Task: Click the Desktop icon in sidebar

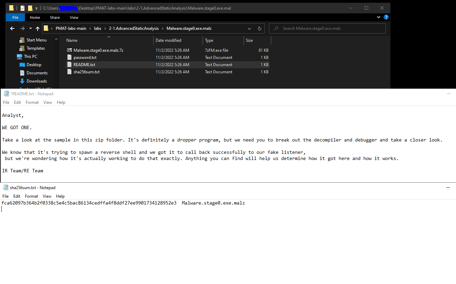Action: [22, 65]
